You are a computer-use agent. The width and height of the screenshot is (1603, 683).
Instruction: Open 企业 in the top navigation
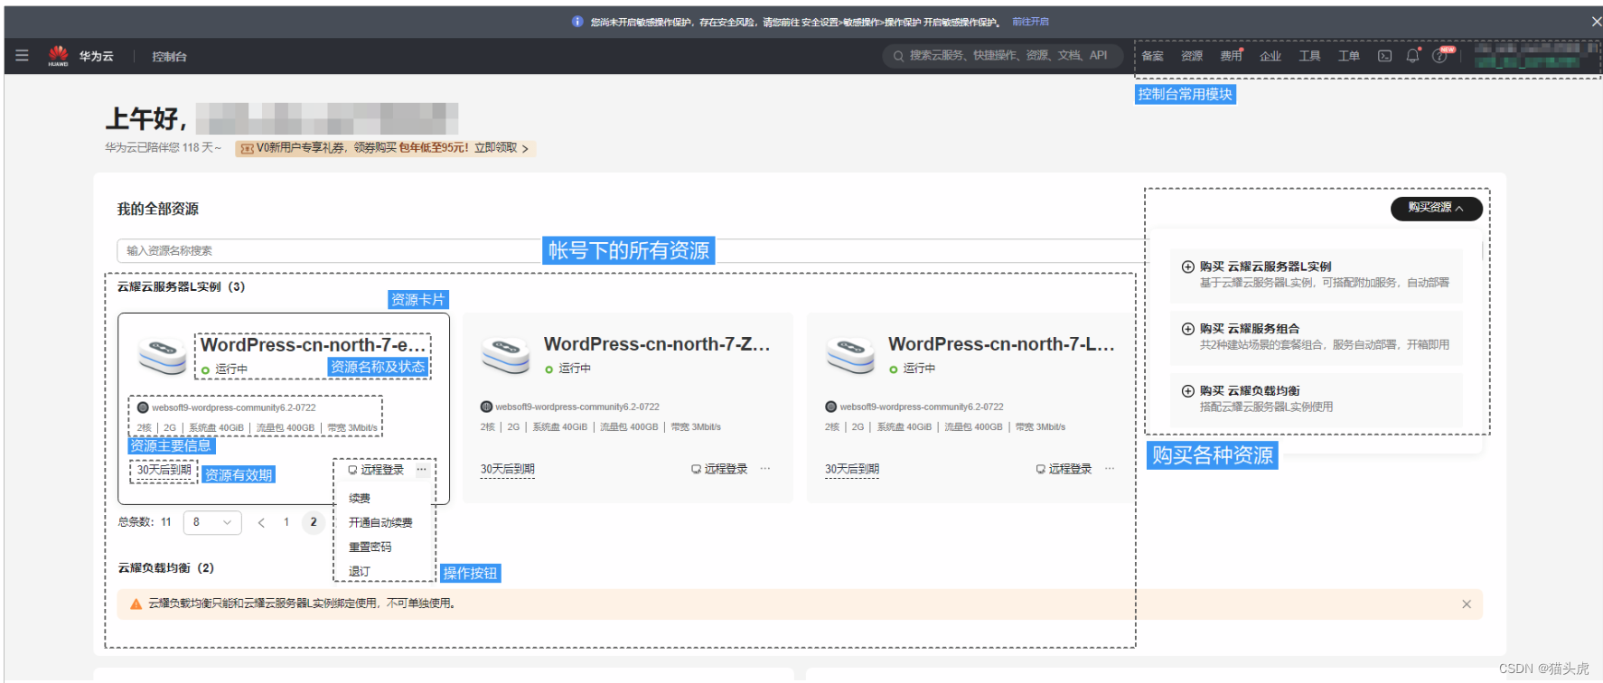(x=1270, y=56)
